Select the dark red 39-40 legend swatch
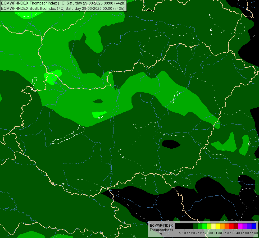259x238 pixels. (x=236, y=226)
